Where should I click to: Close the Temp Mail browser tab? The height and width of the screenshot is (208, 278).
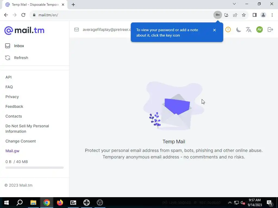point(63,5)
